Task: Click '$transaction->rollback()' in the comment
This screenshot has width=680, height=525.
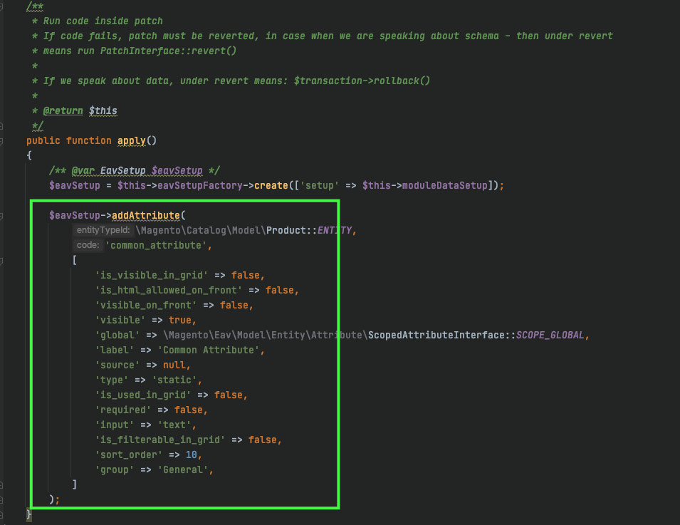Action: [362, 80]
